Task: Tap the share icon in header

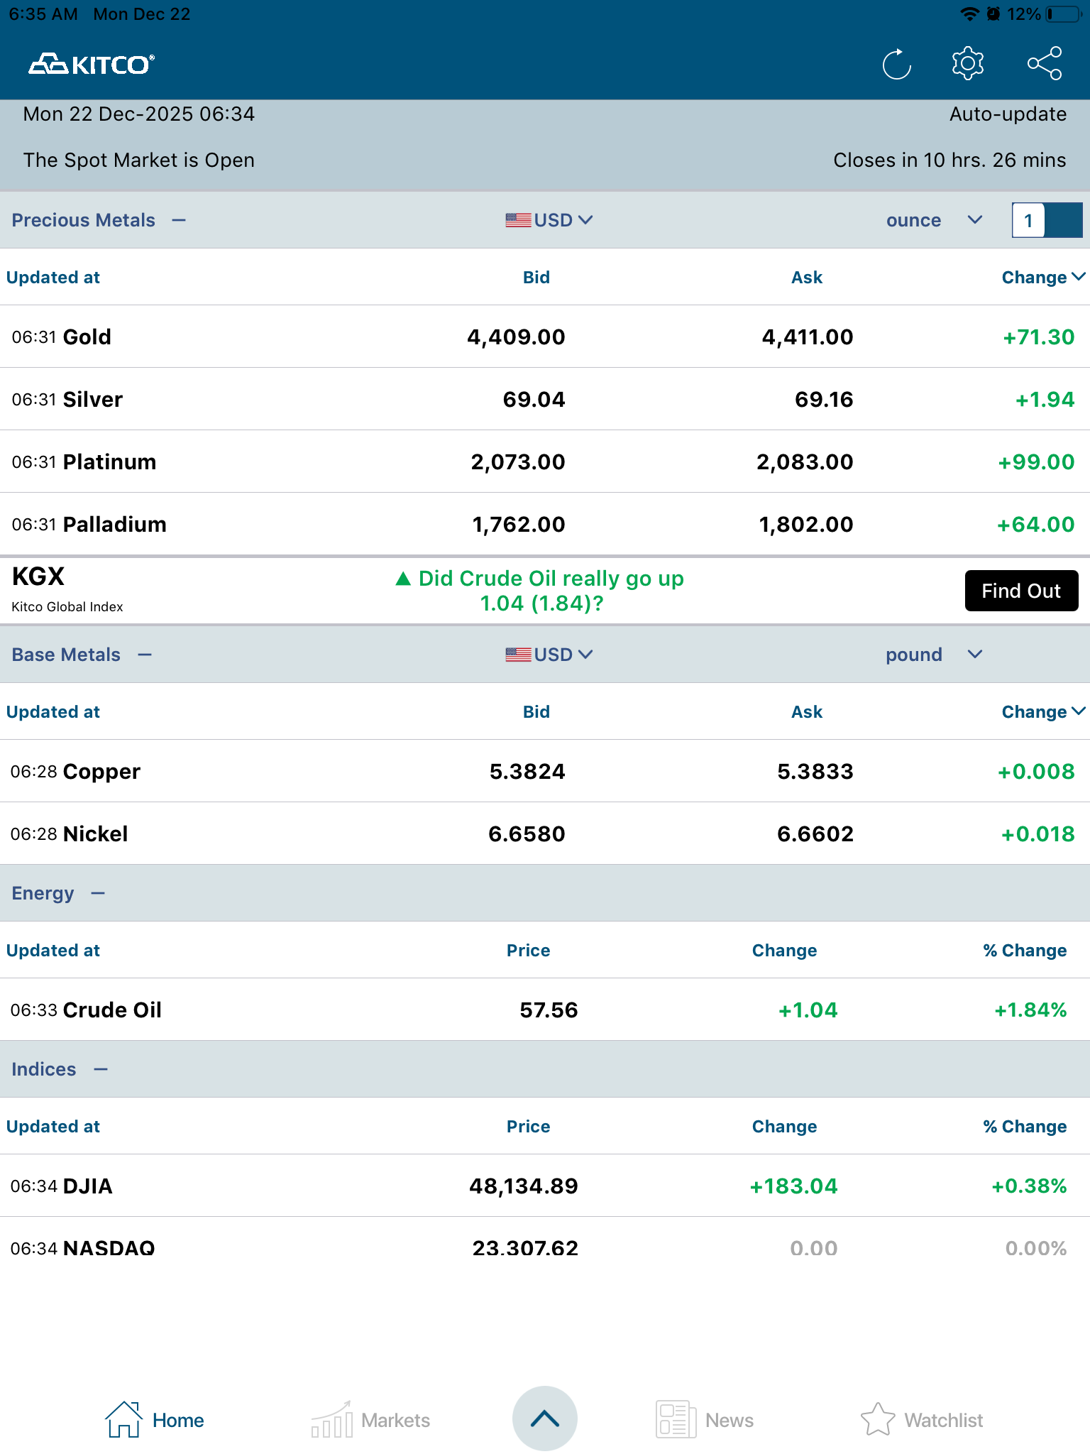Action: [1045, 64]
